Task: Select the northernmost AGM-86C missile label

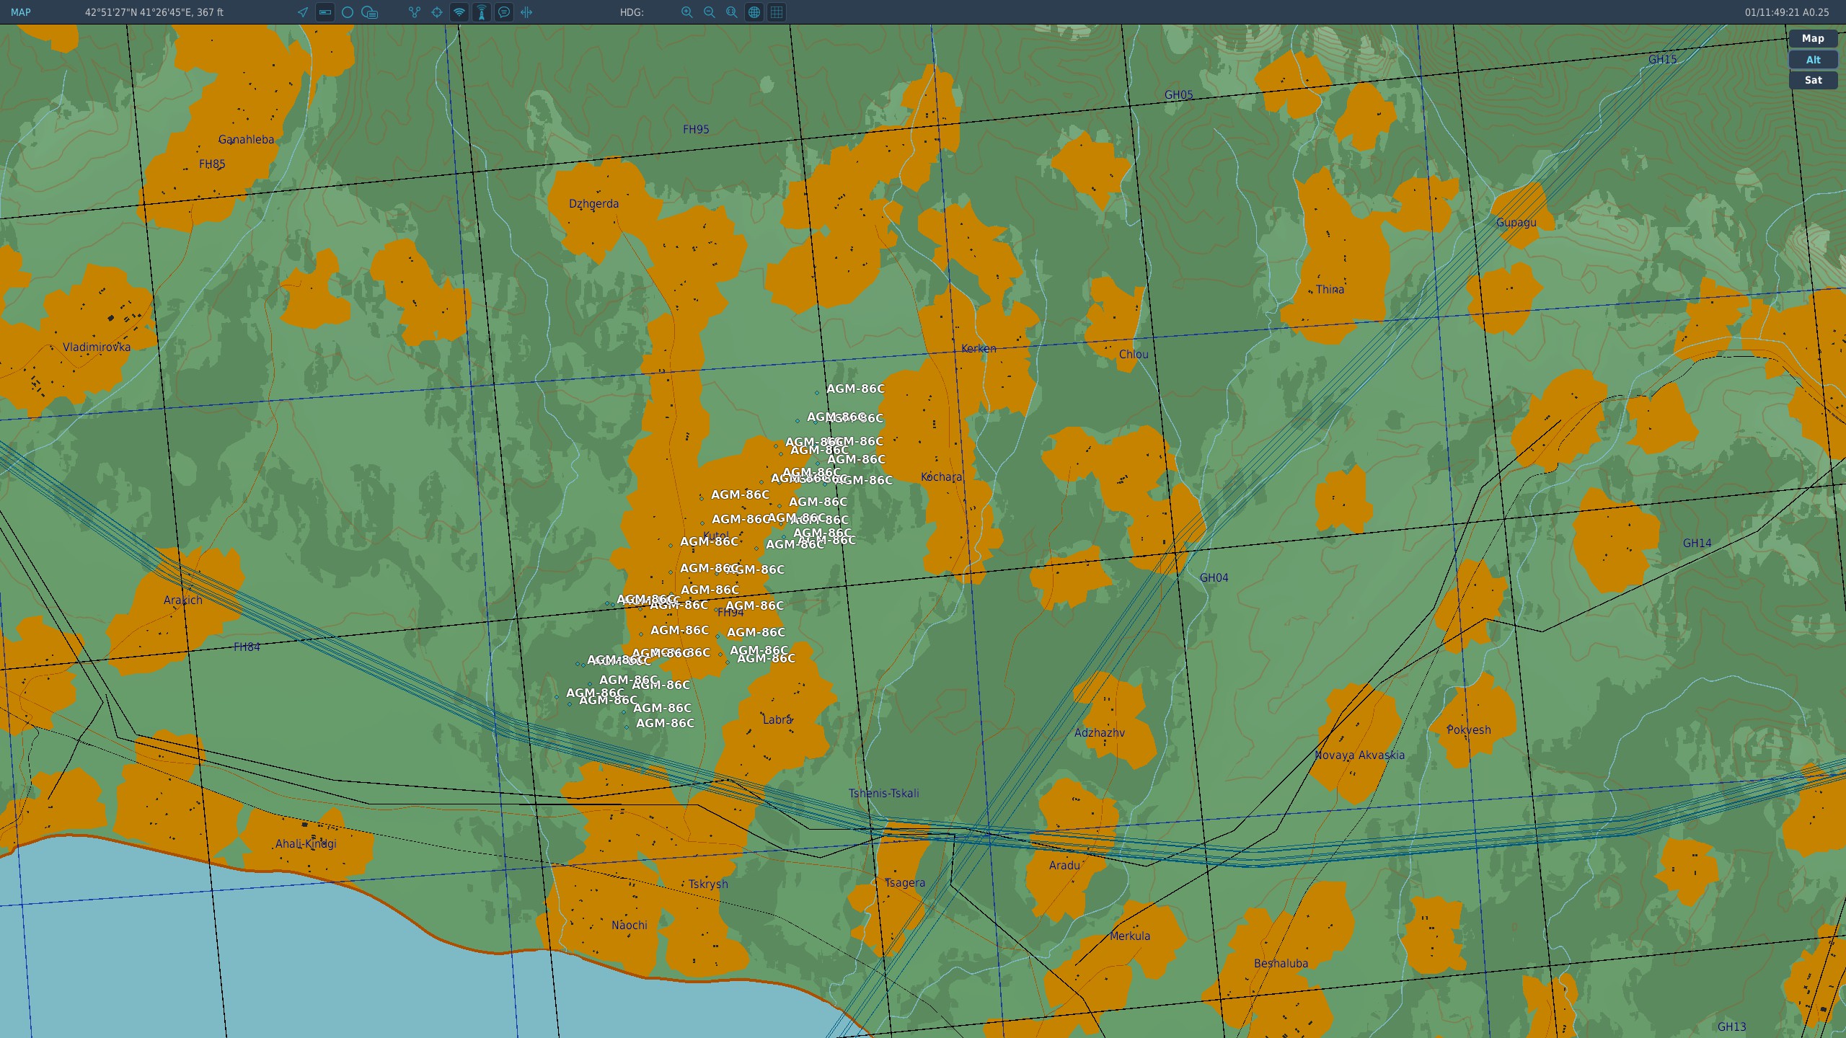Action: [855, 389]
